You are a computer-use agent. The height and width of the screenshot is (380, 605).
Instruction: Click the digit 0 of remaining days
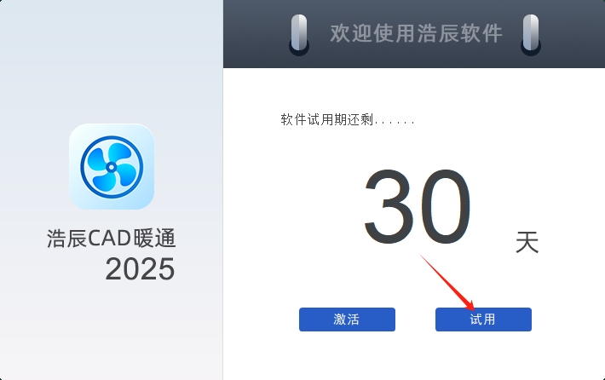pos(446,206)
